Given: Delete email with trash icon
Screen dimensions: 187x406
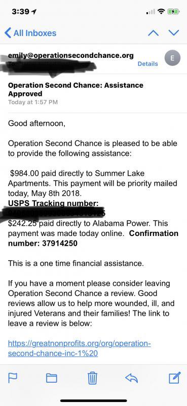Looking at the screenshot, I should click(92, 378).
